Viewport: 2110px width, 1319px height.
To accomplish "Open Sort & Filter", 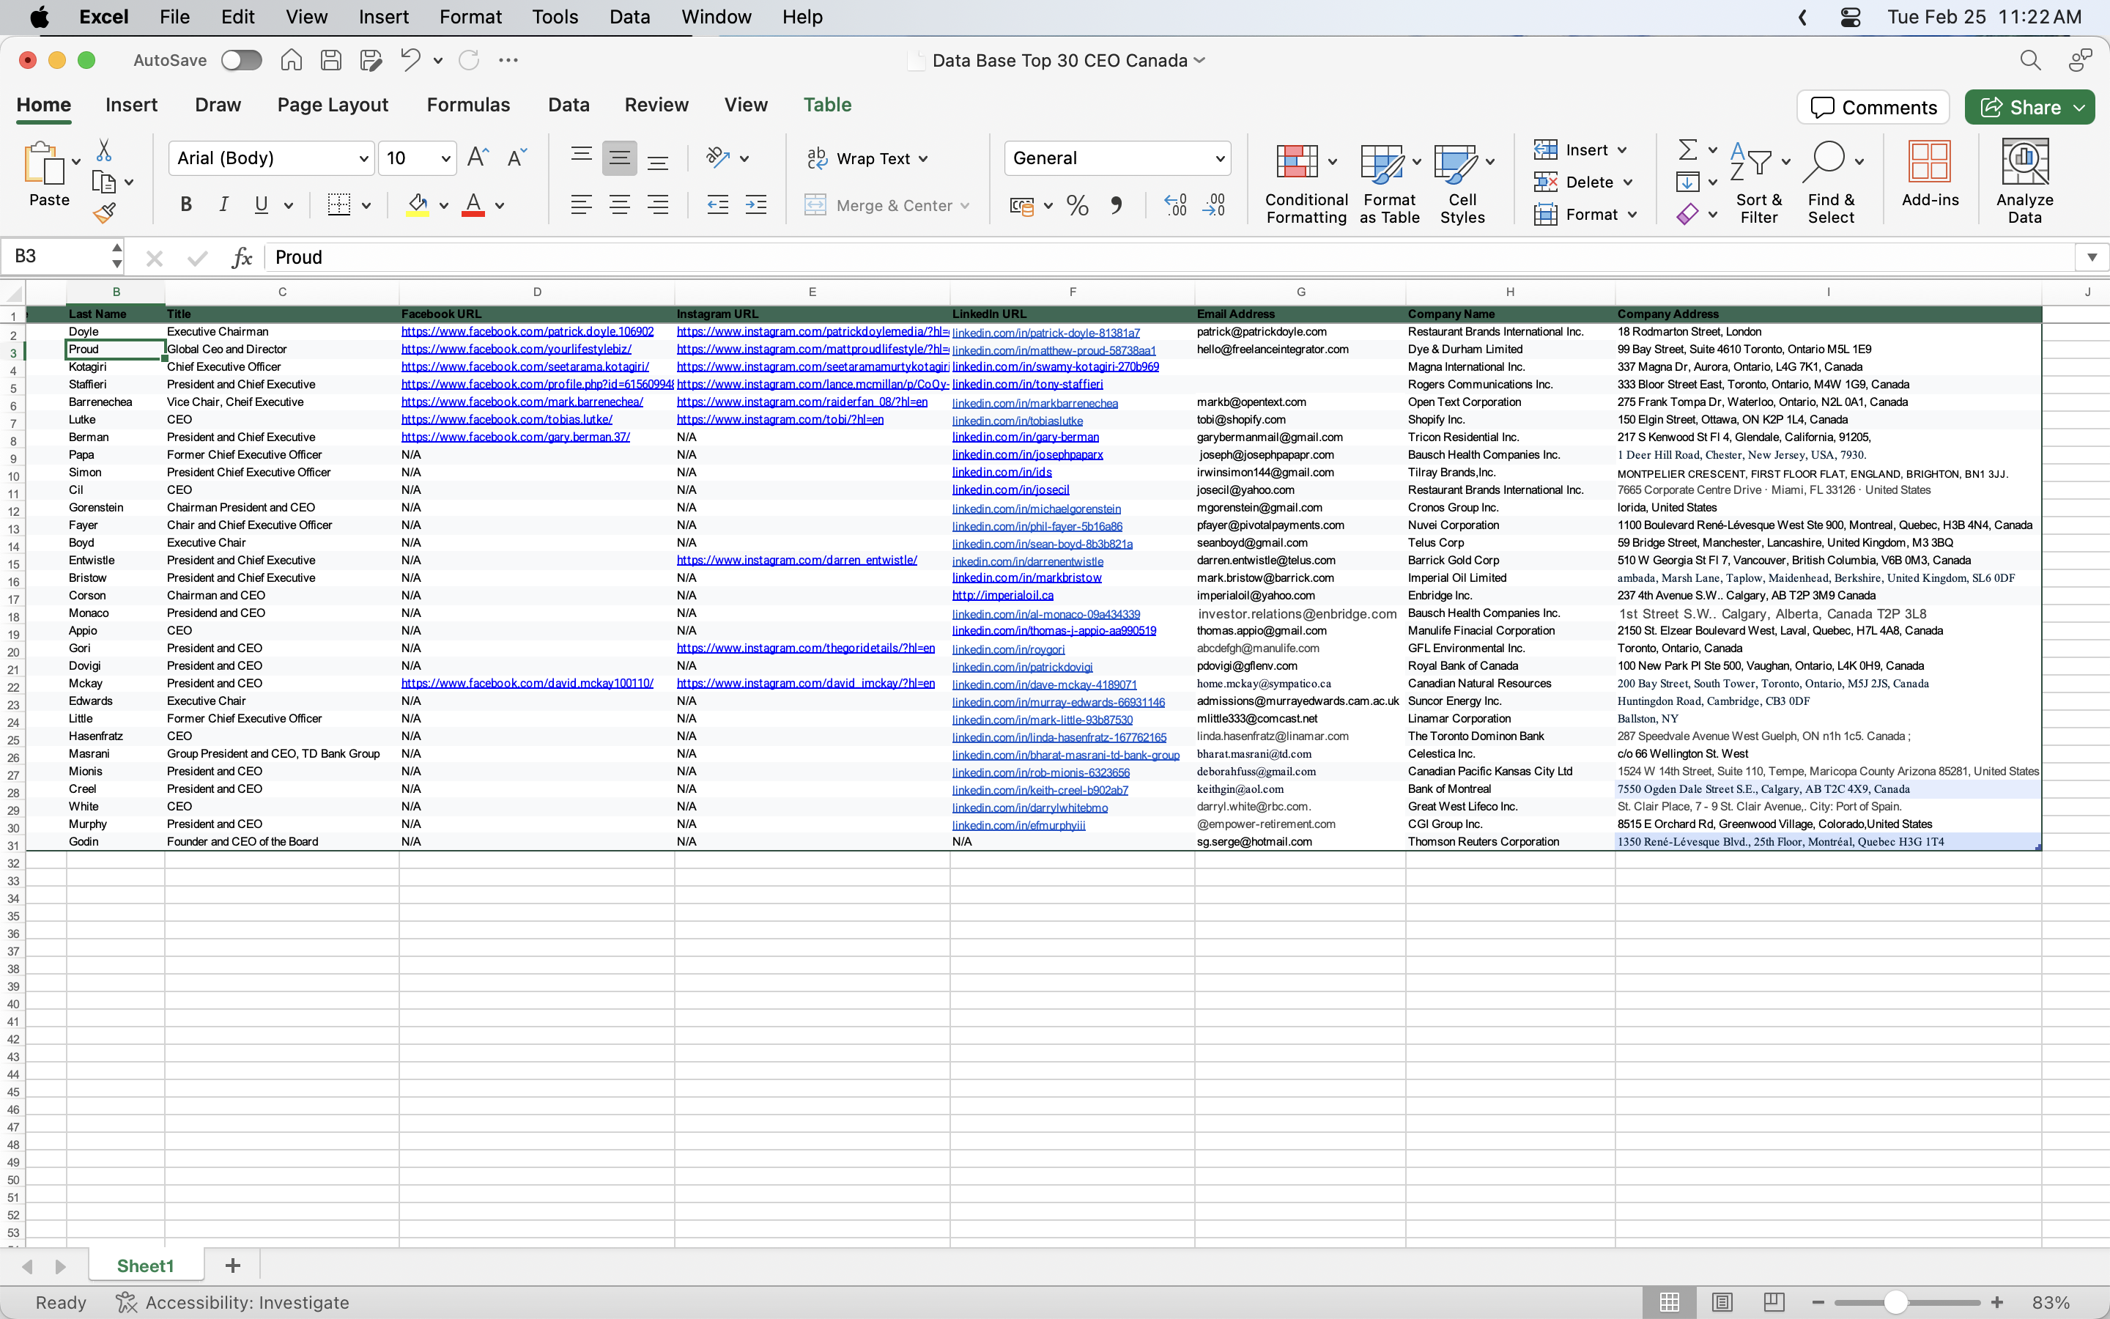I will (x=1758, y=183).
